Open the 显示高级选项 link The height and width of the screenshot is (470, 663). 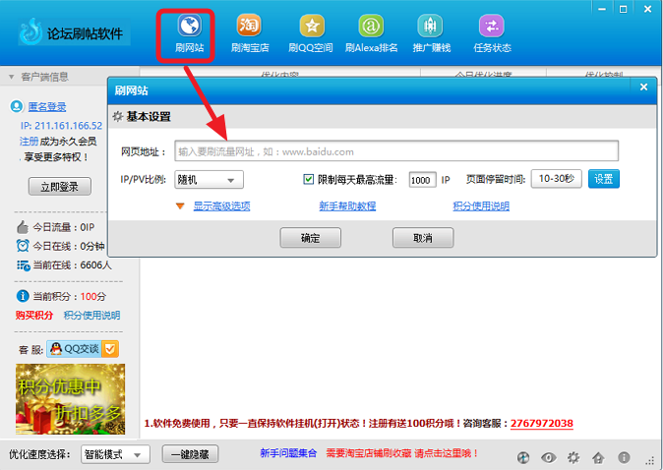[x=221, y=206]
